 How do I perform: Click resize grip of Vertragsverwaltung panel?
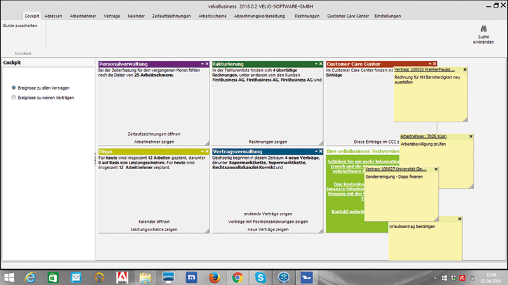(x=321, y=231)
